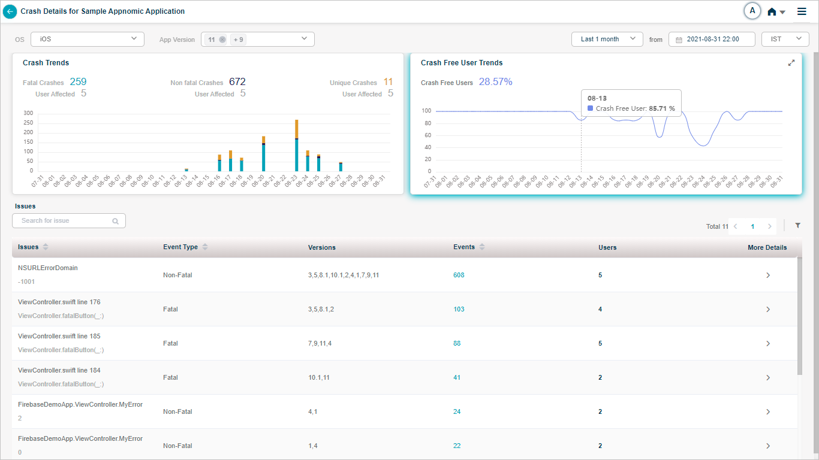The width and height of the screenshot is (819, 460).
Task: Select 'ViewController.swift line 185' issue
Action: click(59, 337)
